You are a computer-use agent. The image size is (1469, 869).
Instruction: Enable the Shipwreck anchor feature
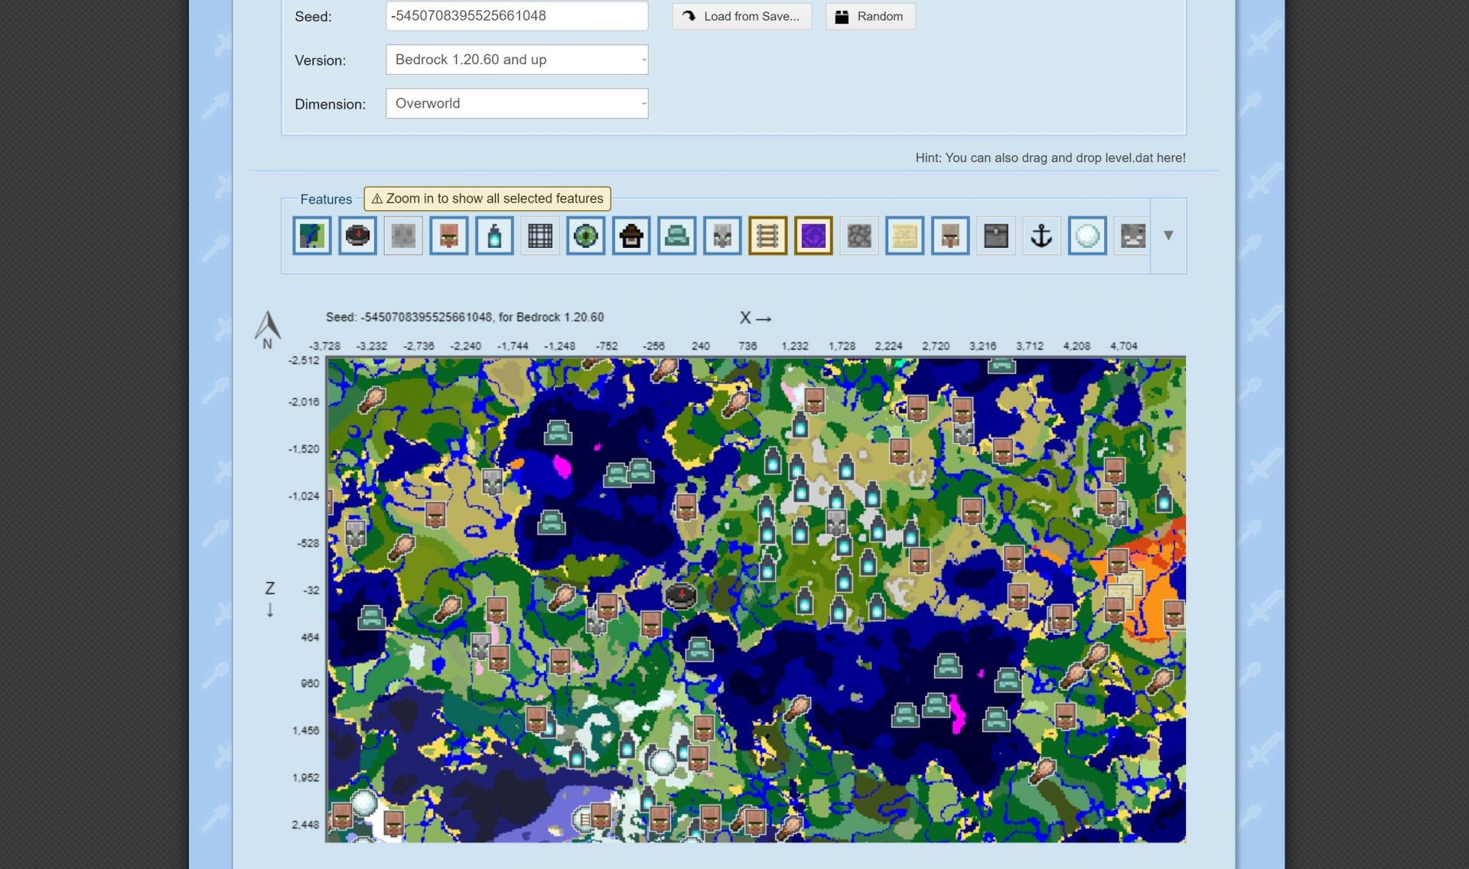coord(1041,236)
